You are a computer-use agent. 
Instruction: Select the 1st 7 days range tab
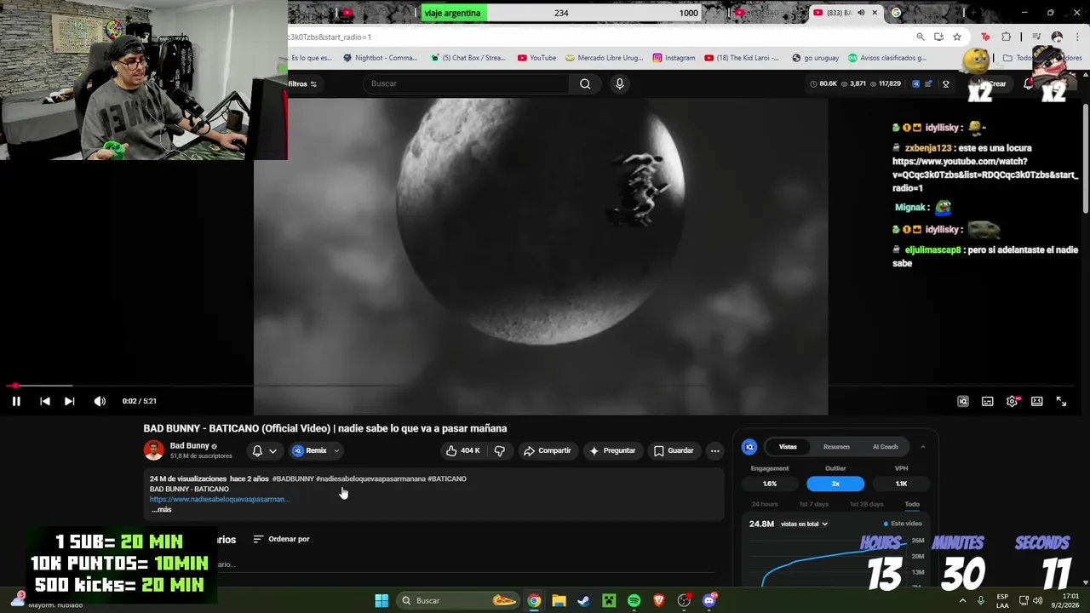pos(813,504)
